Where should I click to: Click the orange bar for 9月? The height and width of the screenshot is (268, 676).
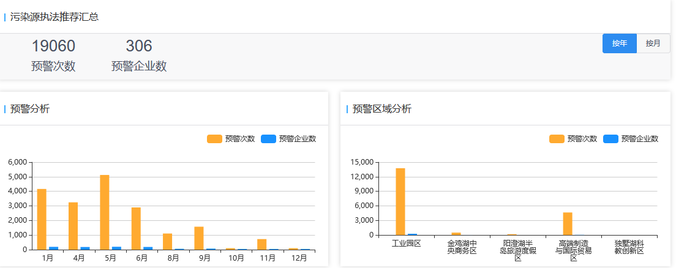click(199, 238)
